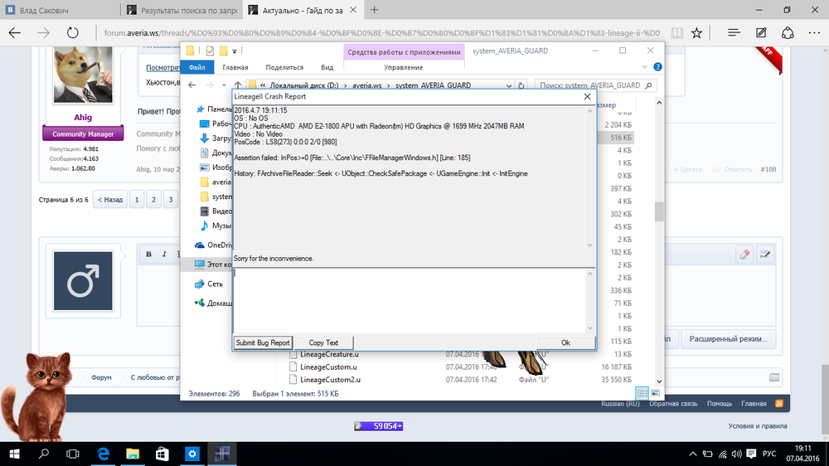Screen dimensions: 829x466
Task: Toggle Bold in forum reply editor
Action: tap(149, 254)
